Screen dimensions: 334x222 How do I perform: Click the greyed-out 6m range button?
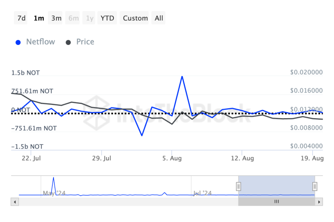pyautogui.click(x=73, y=18)
